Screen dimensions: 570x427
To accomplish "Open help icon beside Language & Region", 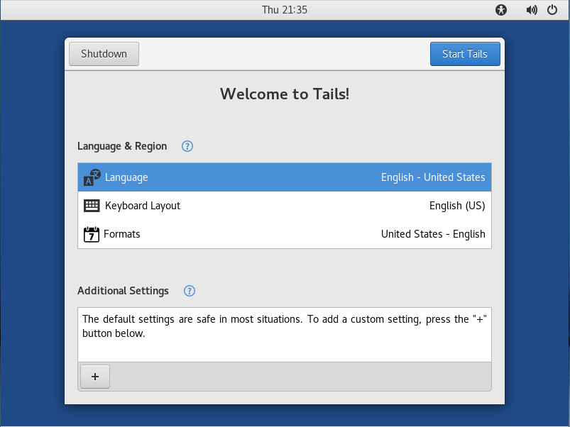I will point(187,146).
